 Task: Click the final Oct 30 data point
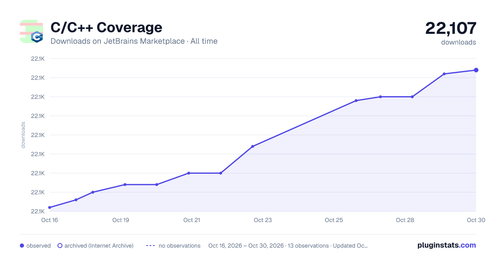pyautogui.click(x=476, y=70)
